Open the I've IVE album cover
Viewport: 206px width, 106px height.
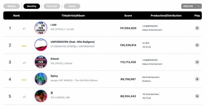point(41,28)
